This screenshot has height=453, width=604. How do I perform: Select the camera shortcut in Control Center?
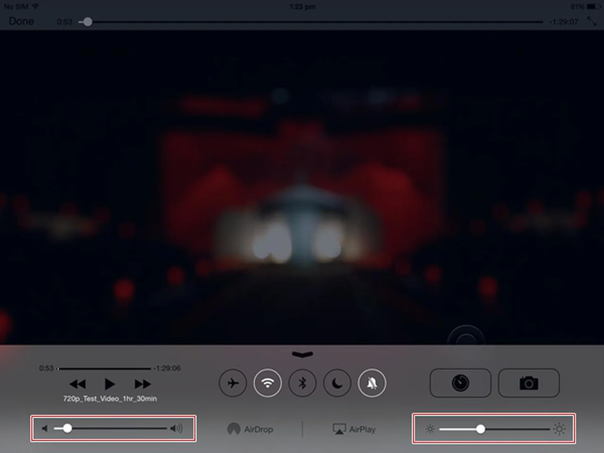pyautogui.click(x=528, y=383)
